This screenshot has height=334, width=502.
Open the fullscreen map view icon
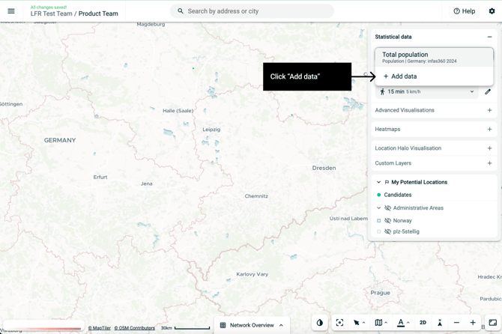coord(492,323)
